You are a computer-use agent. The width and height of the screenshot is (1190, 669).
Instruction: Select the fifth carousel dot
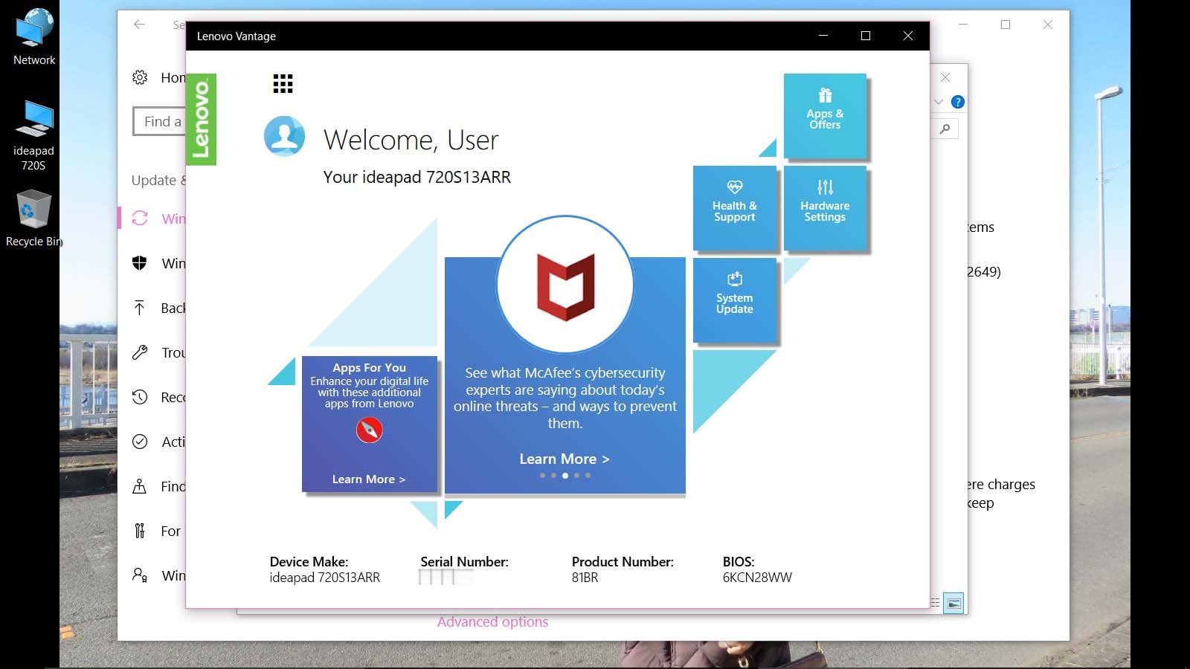coord(588,475)
